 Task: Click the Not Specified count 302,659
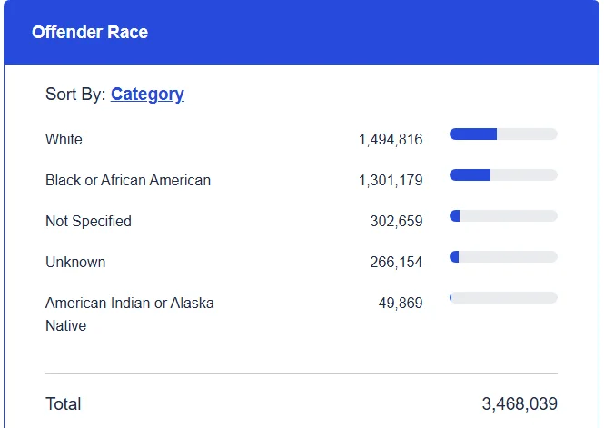[x=396, y=221]
